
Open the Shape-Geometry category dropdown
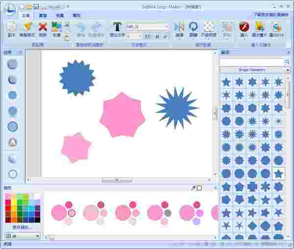tap(255, 70)
